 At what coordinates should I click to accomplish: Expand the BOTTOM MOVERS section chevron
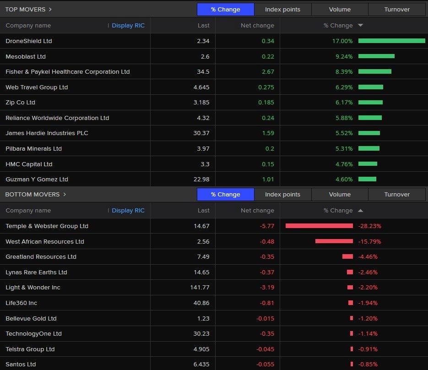65,194
